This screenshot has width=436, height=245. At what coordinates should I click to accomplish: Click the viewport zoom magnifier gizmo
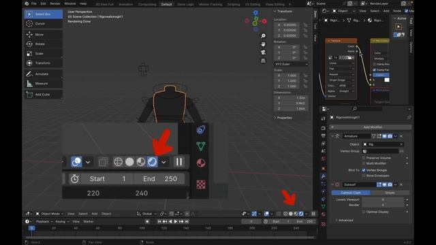263,36
